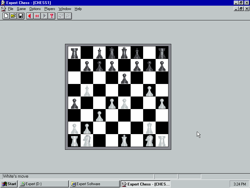Pause the game with the red pause icon
The width and height of the screenshot is (250, 188).
[x=37, y=16]
